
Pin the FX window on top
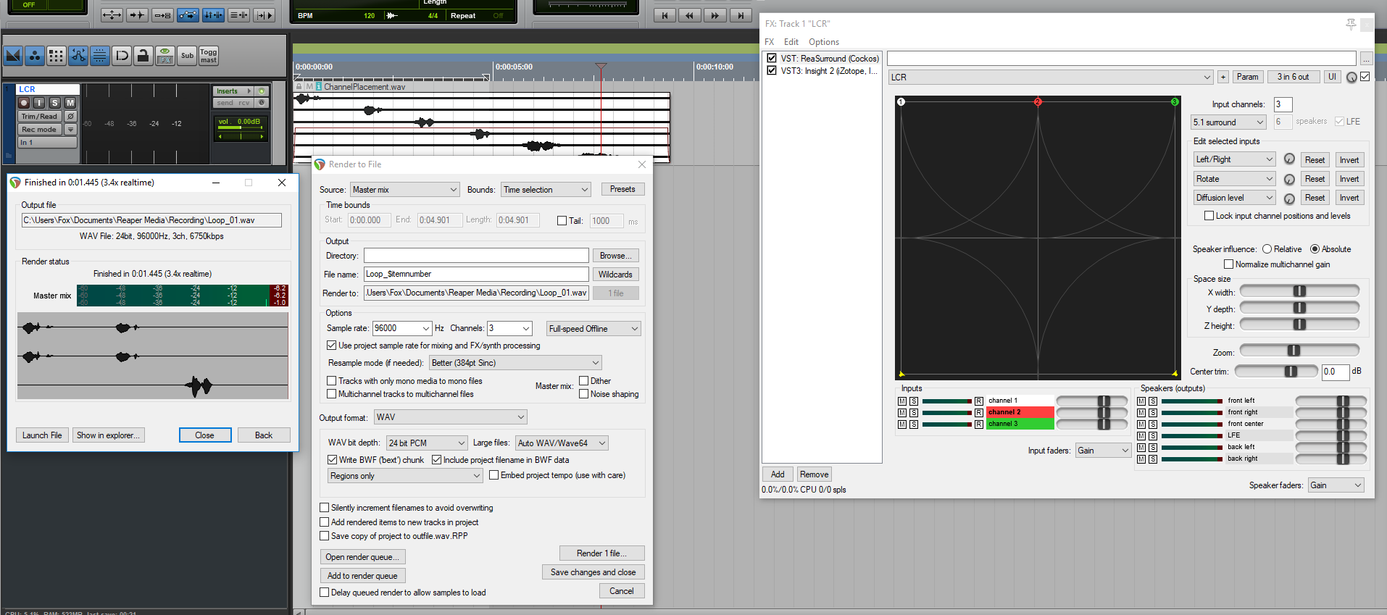click(1351, 24)
